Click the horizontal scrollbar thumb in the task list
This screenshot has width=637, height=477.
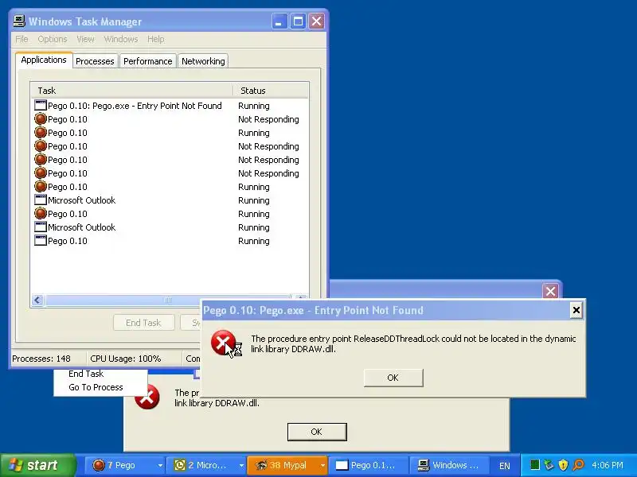(168, 301)
